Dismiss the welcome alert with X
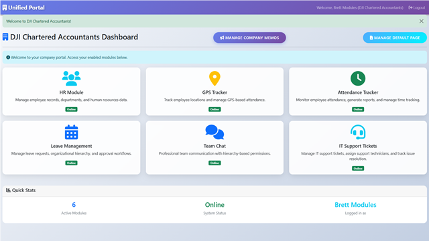The height and width of the screenshot is (241, 429). (x=422, y=21)
